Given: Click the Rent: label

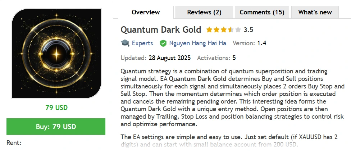Looking at the screenshot, I should (x=14, y=143).
